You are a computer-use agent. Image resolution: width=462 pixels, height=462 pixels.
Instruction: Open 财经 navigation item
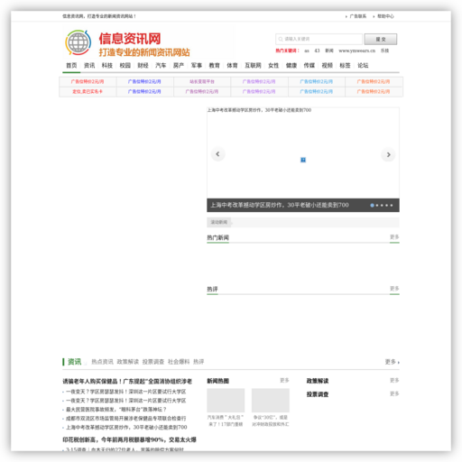[x=143, y=65]
